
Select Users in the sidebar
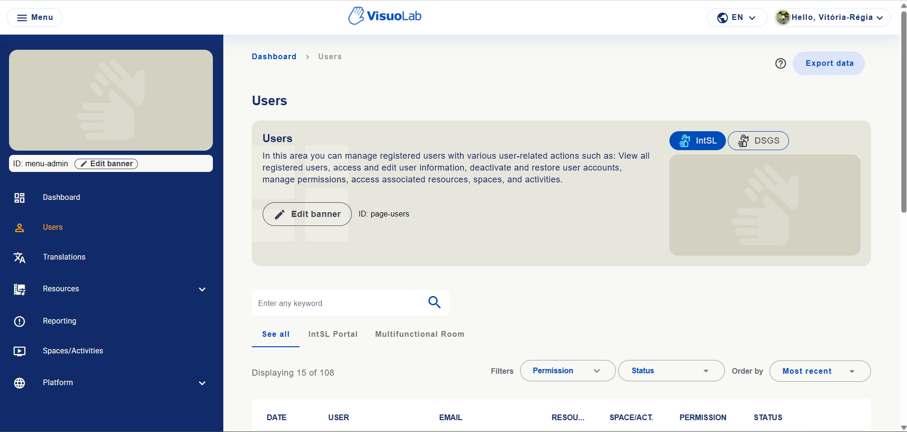(x=53, y=227)
